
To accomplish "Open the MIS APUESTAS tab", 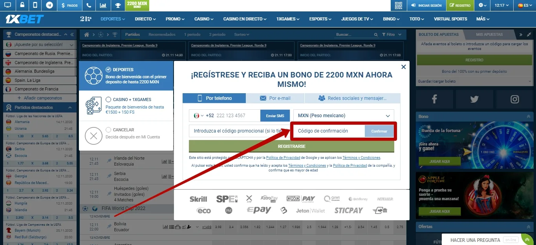I will [x=489, y=35].
